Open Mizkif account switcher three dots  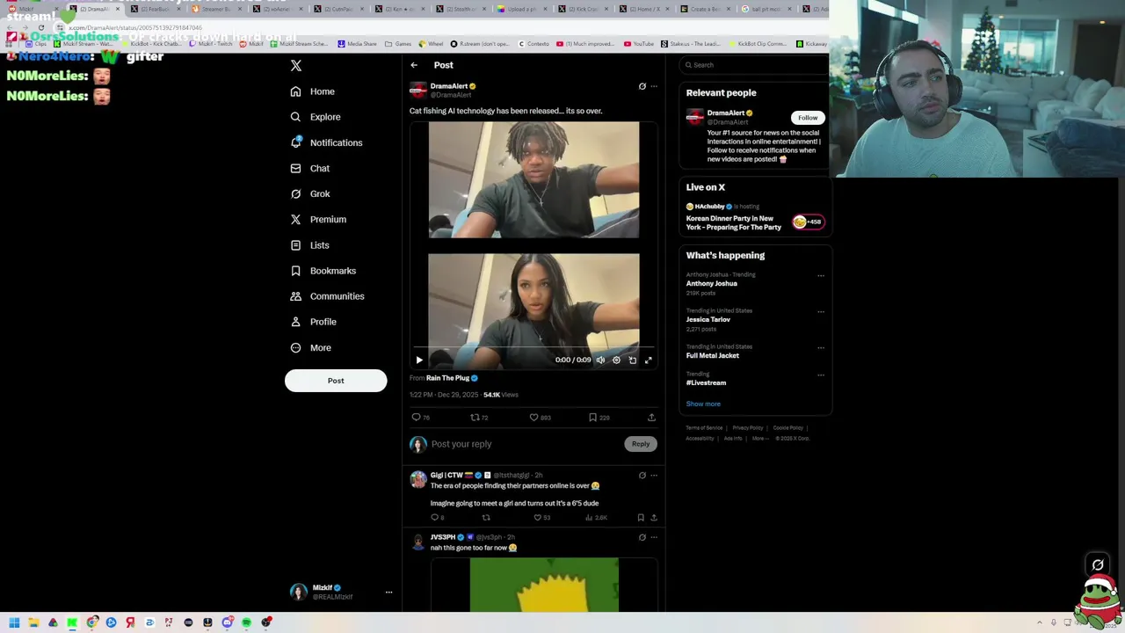click(x=388, y=593)
